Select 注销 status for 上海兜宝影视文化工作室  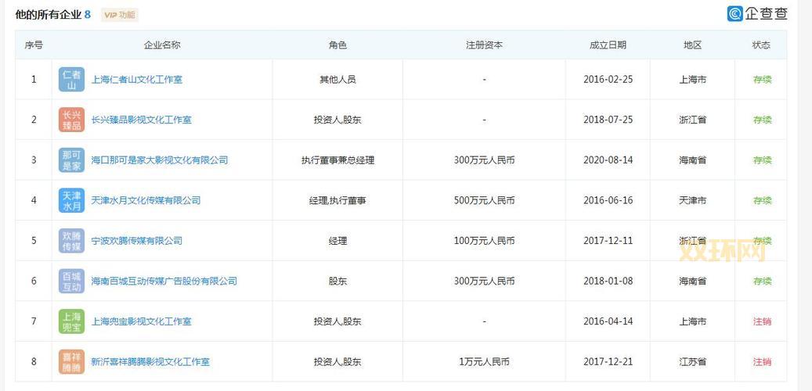pos(762,321)
